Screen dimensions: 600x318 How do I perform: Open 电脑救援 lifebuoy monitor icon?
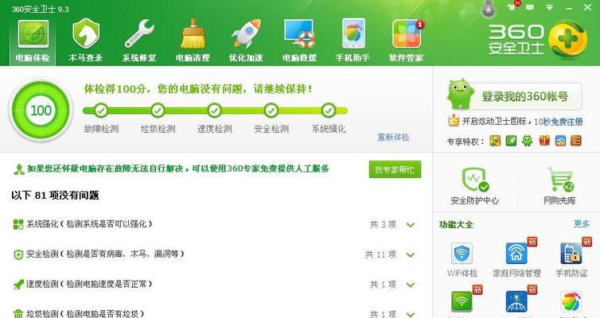pos(299,34)
